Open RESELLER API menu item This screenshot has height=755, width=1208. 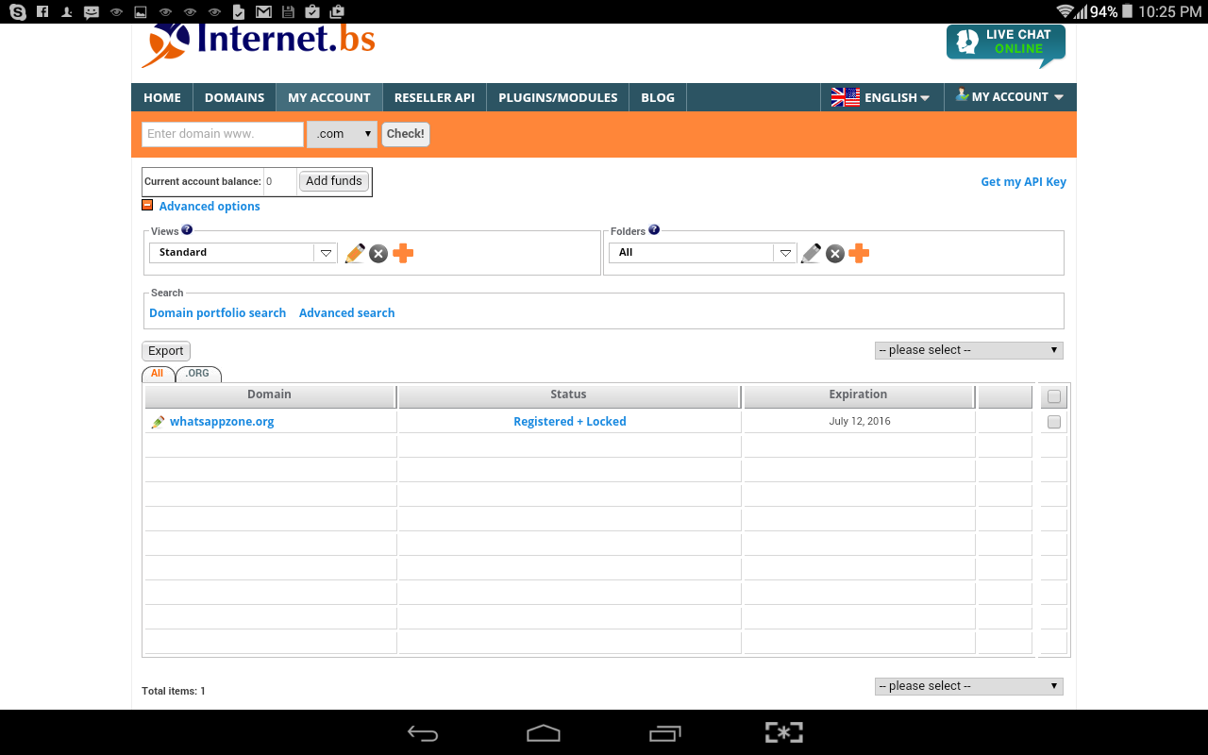tap(434, 97)
